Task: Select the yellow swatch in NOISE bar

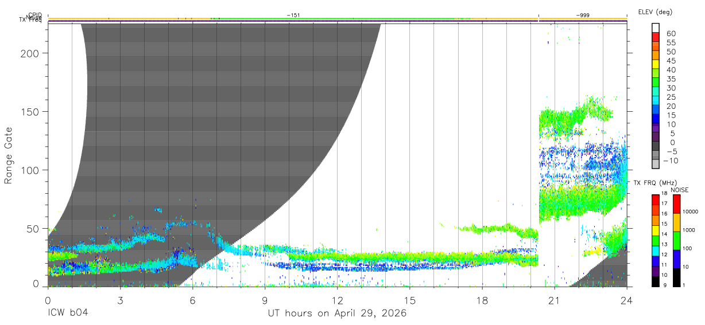Action: tap(677, 222)
